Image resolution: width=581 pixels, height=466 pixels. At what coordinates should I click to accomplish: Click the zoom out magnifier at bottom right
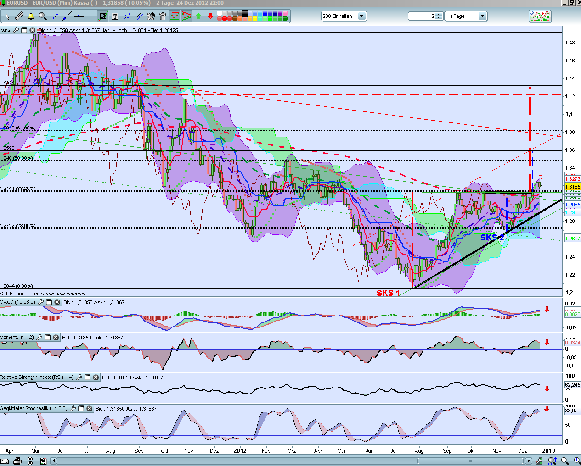565,461
